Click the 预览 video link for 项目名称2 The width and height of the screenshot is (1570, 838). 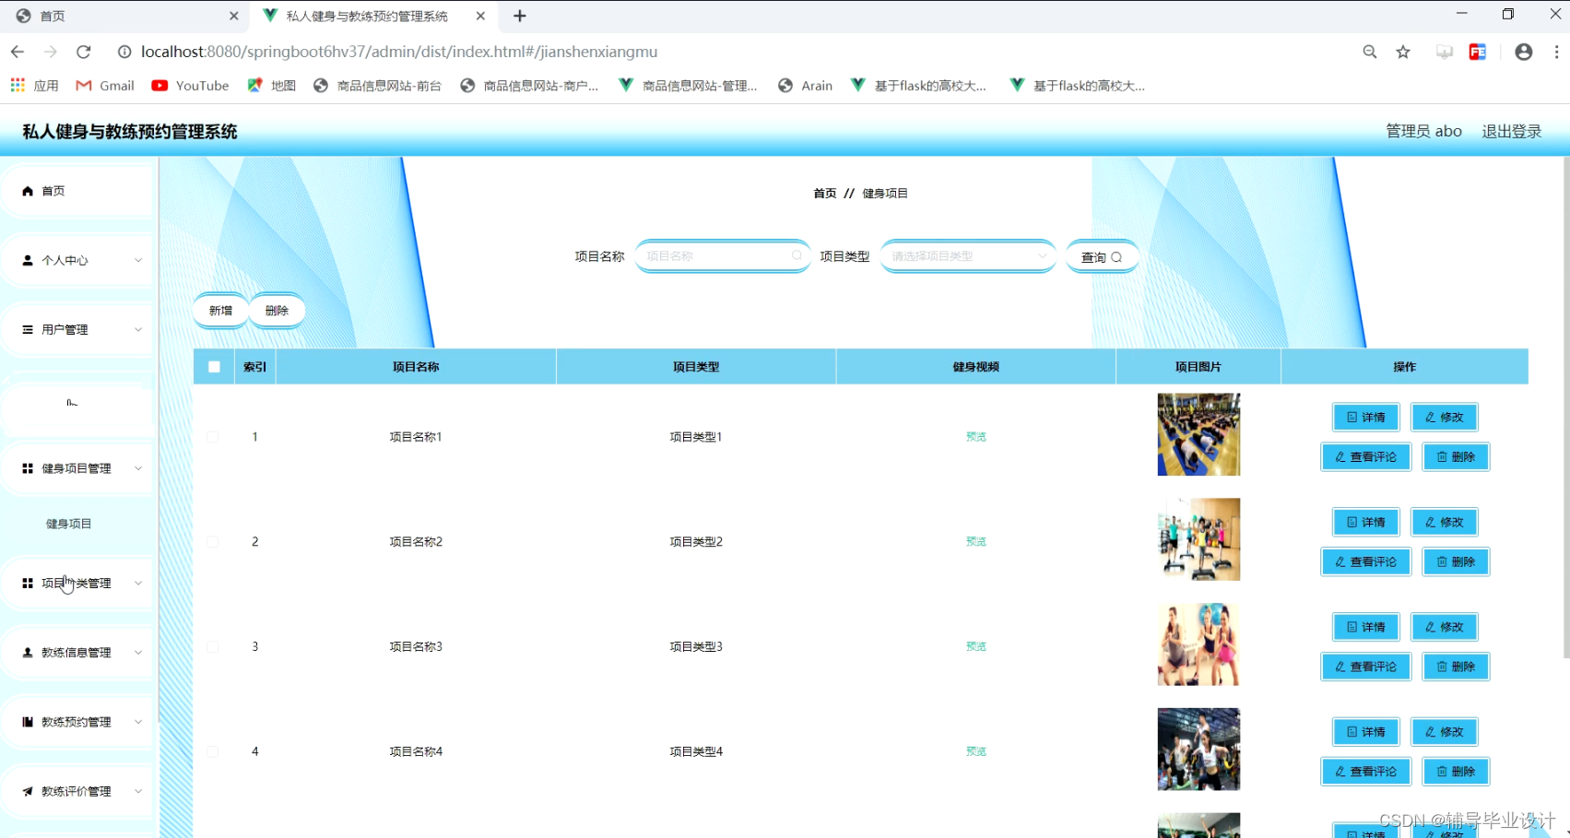pyautogui.click(x=975, y=542)
